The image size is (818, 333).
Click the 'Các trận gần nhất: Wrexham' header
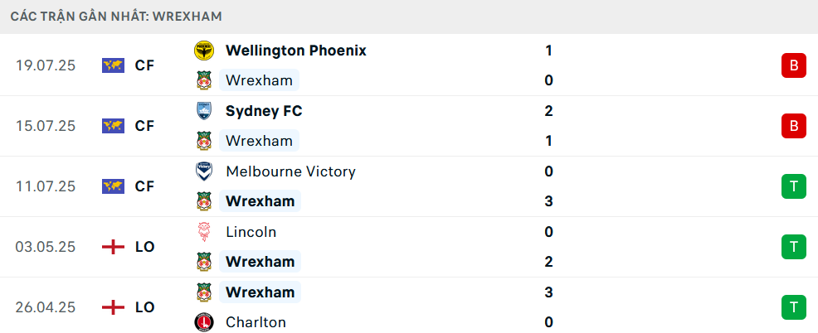click(x=116, y=17)
